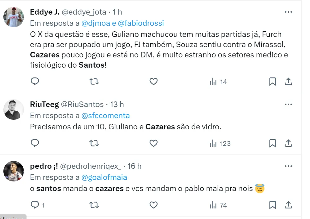Bookmark Eddye J.'s tweet

(x=272, y=82)
